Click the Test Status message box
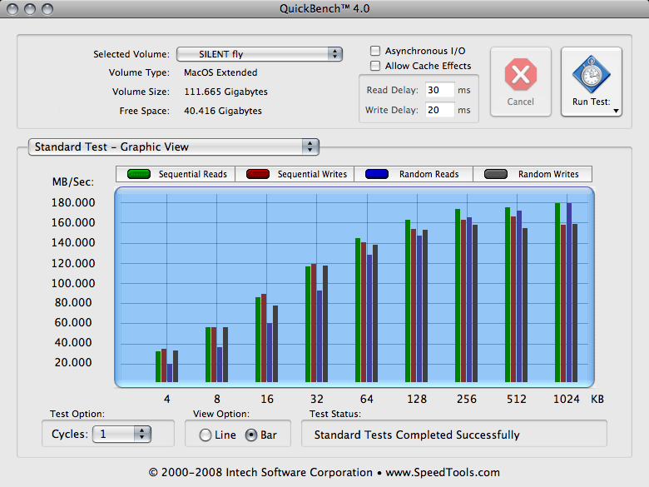Screen dimensions: 649x487 tap(453, 435)
